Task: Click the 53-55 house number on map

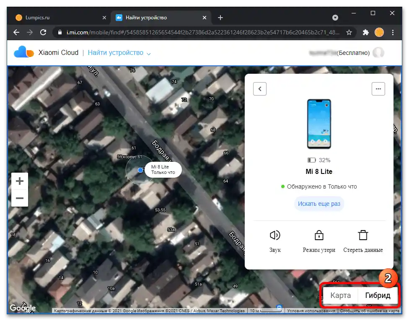Action: pyautogui.click(x=160, y=210)
